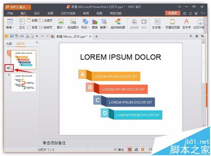Insert an ending page (结束页)
The image size is (211, 156).
tap(46, 27)
